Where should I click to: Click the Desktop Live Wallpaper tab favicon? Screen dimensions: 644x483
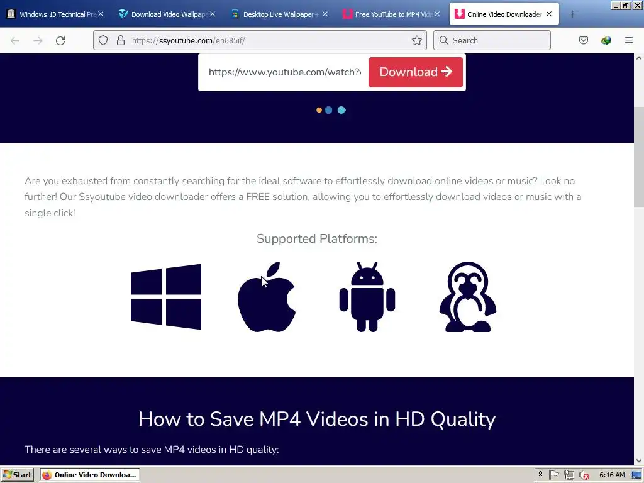(x=235, y=14)
